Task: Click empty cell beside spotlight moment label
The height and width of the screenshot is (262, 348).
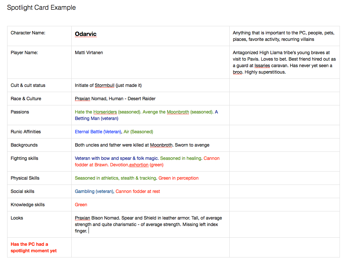Action: 150,247
